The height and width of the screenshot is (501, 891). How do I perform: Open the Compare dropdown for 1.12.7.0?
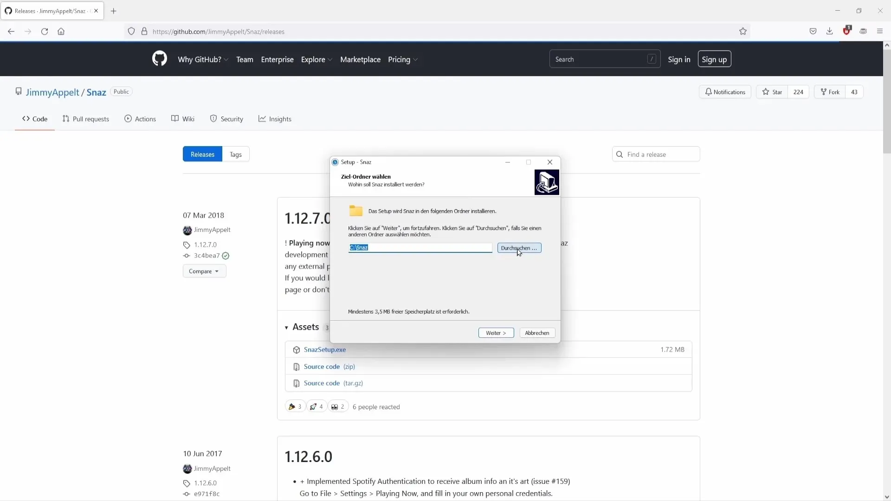[204, 271]
